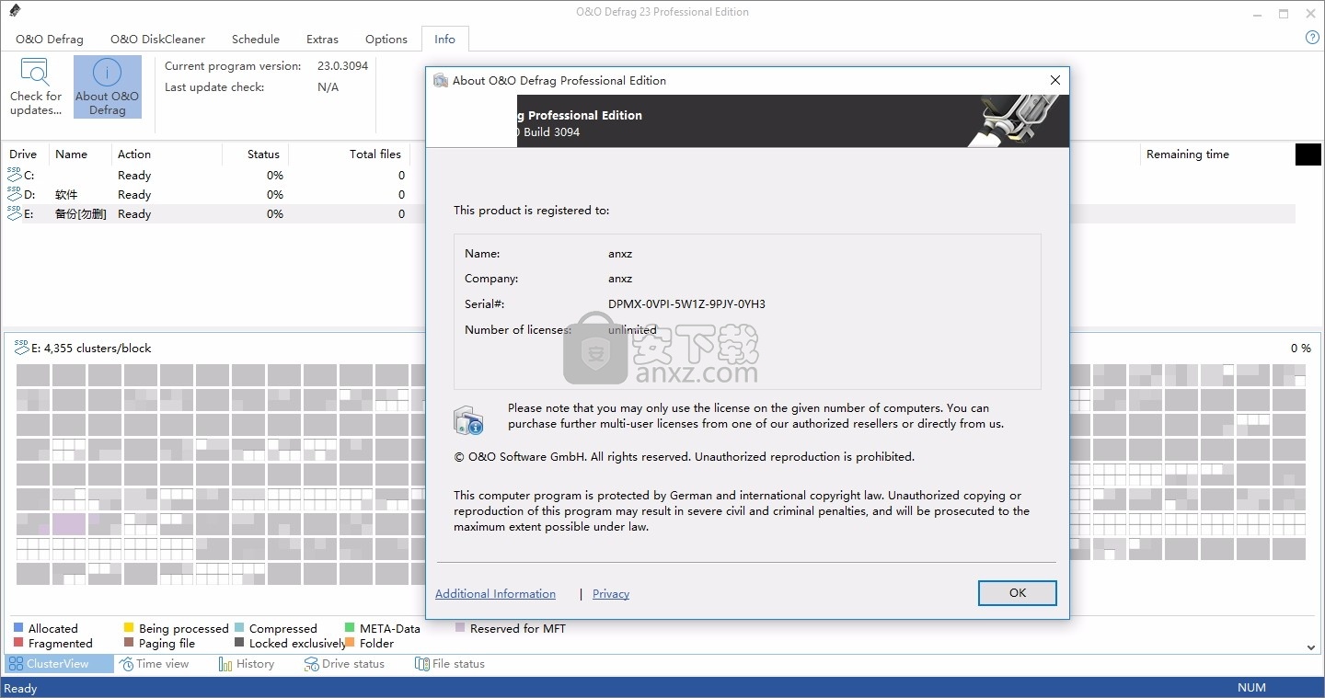Click the Action cell Ready for drive C:

tap(134, 176)
